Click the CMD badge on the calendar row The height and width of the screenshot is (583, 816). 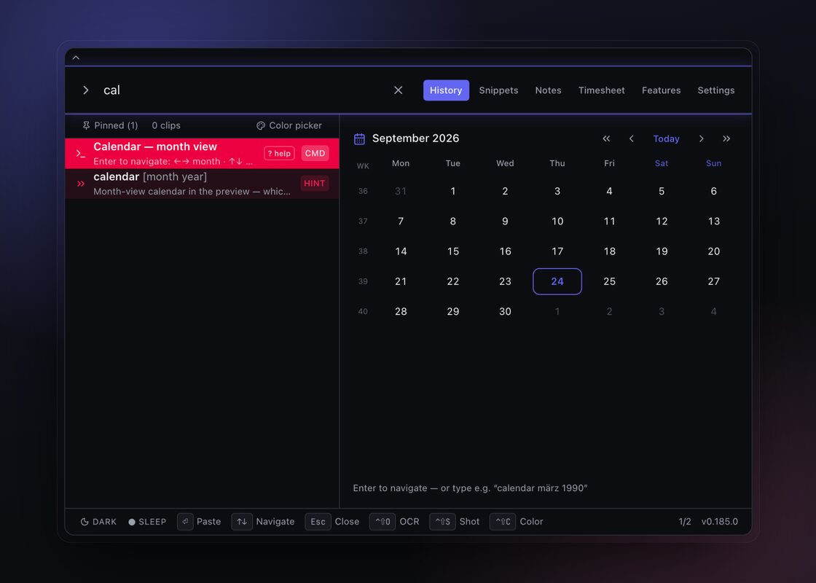315,153
